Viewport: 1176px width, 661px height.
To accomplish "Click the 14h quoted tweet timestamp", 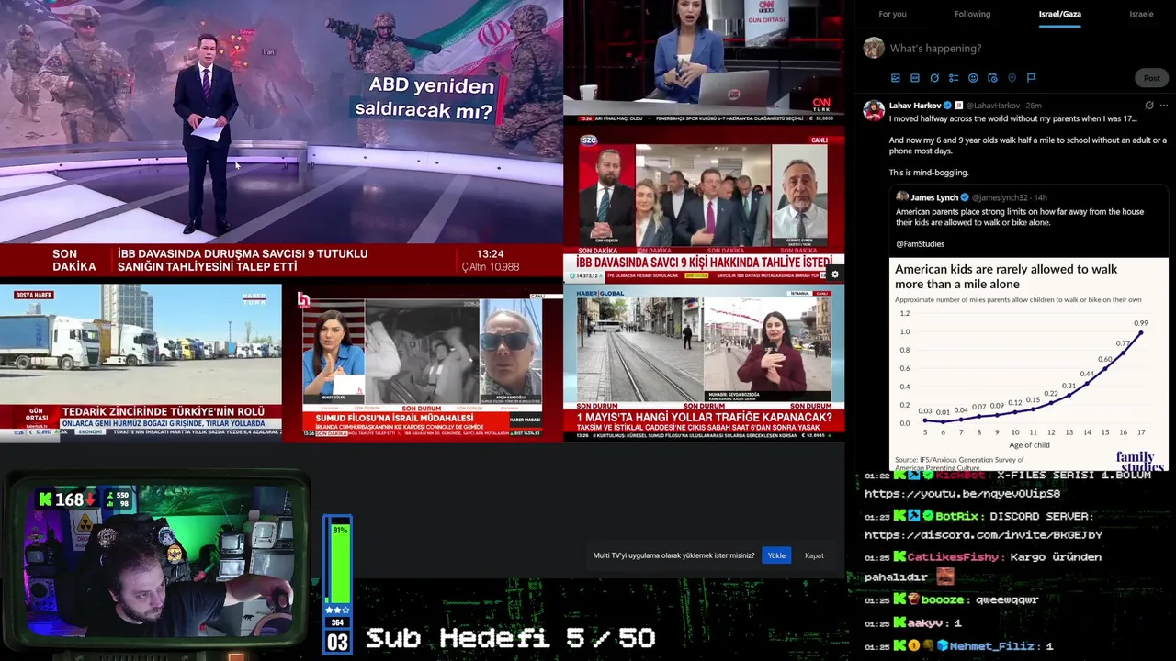I will click(x=1040, y=197).
